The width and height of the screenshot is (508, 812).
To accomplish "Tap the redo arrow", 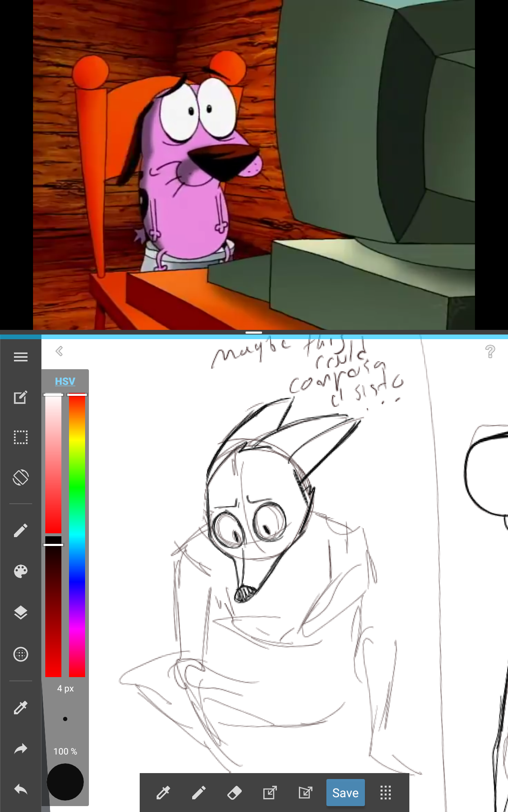I will tap(20, 749).
